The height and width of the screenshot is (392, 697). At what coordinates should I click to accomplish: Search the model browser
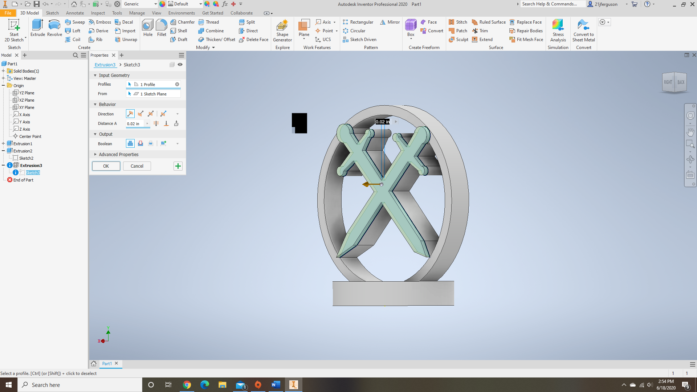tap(76, 55)
